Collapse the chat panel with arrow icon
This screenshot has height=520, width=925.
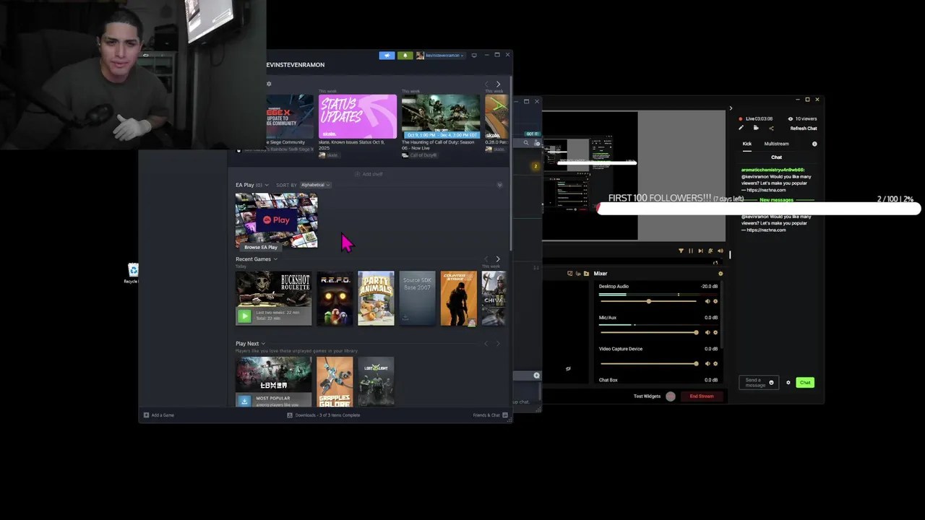[731, 108]
